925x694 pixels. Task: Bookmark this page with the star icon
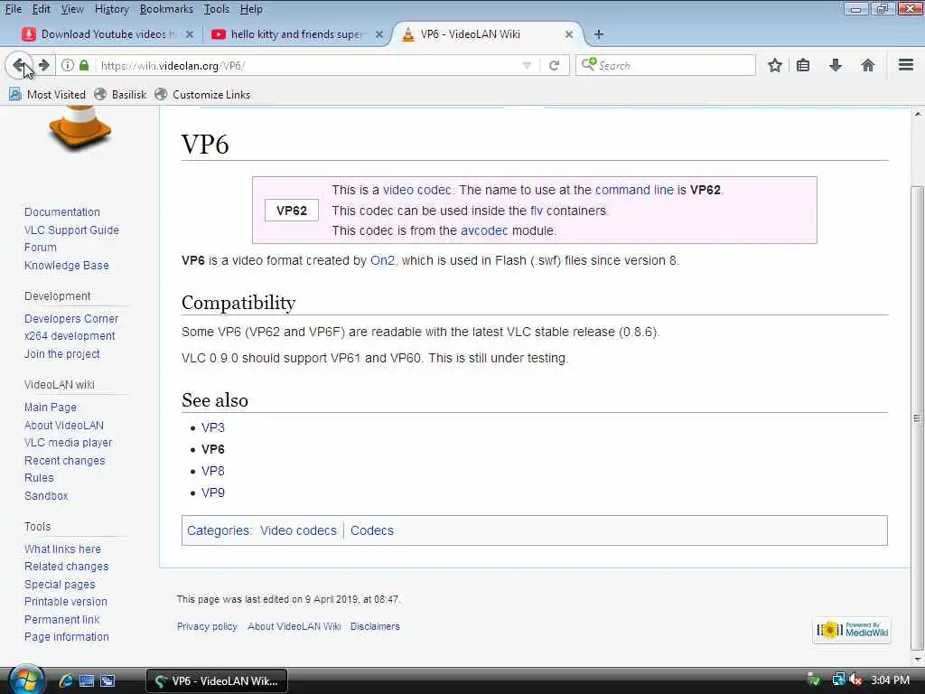(x=774, y=65)
